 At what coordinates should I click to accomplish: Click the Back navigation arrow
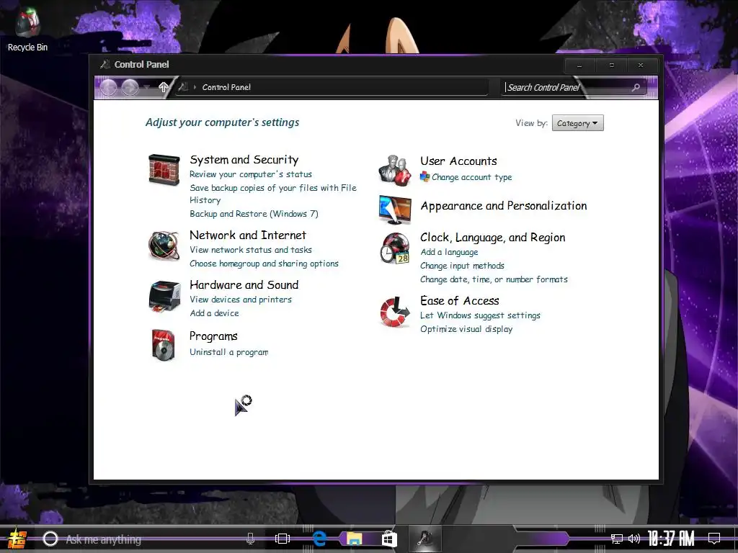tap(109, 87)
